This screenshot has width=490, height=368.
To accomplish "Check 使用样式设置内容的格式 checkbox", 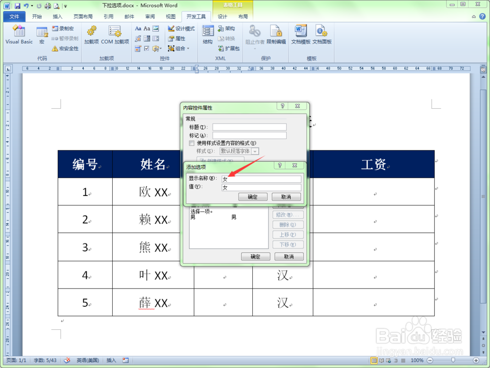I will click(192, 143).
